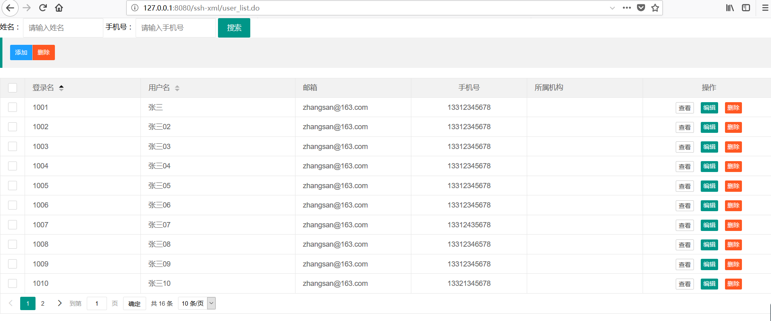Screen dimensions: 771x321
Task: Click 编辑 for user 1001
Action: click(709, 108)
